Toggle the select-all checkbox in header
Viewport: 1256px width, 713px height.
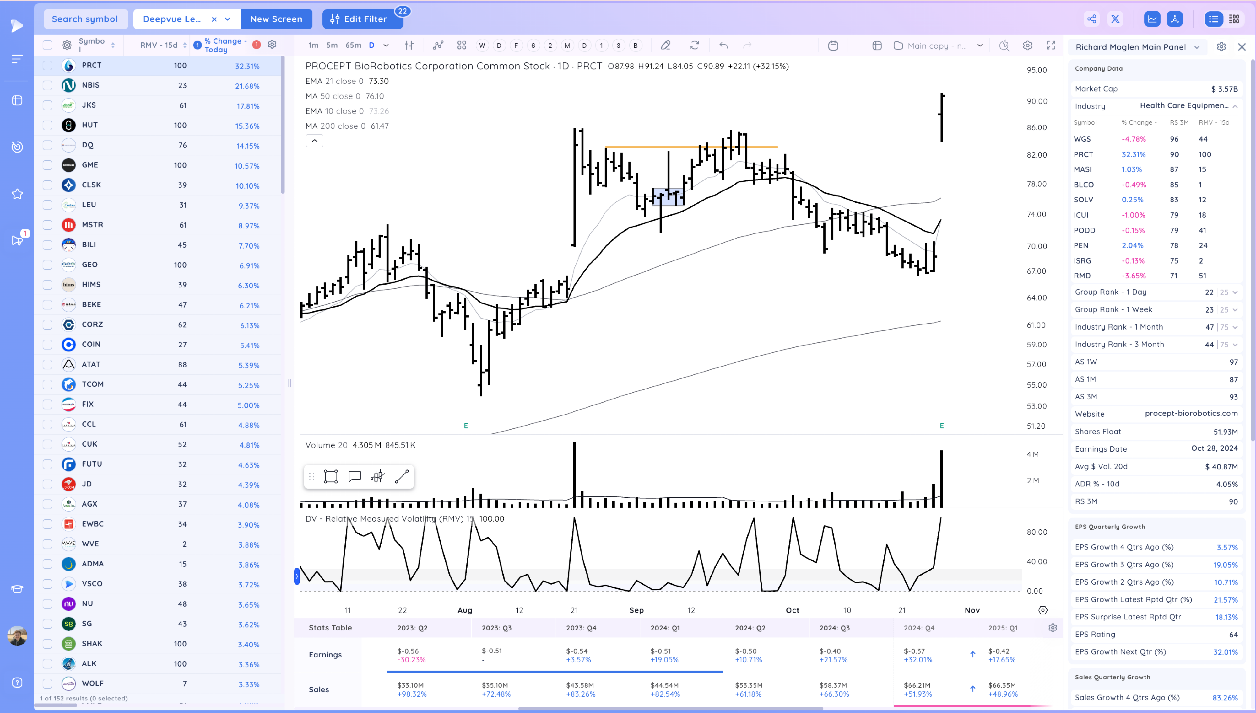coord(47,46)
